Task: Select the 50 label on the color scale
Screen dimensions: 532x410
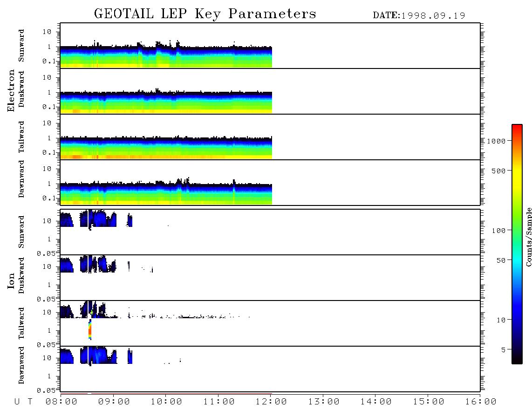Action: pos(501,260)
